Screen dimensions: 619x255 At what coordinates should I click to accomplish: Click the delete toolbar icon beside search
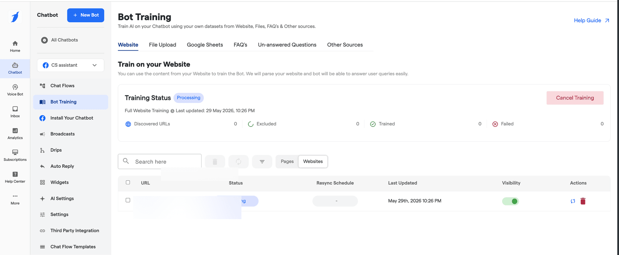pos(215,162)
